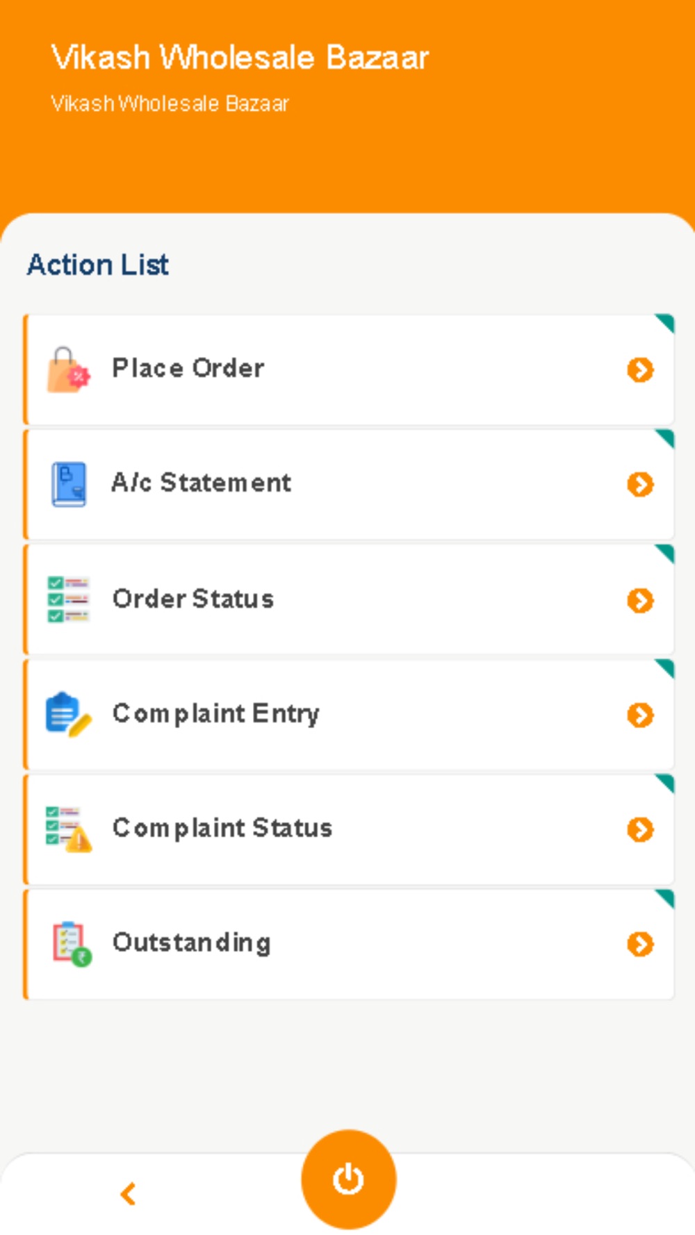Tap the orange power logout button
695x1235 pixels.
pyautogui.click(x=348, y=1179)
